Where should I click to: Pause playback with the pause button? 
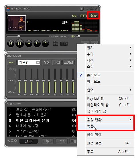pyautogui.click(x=20, y=43)
